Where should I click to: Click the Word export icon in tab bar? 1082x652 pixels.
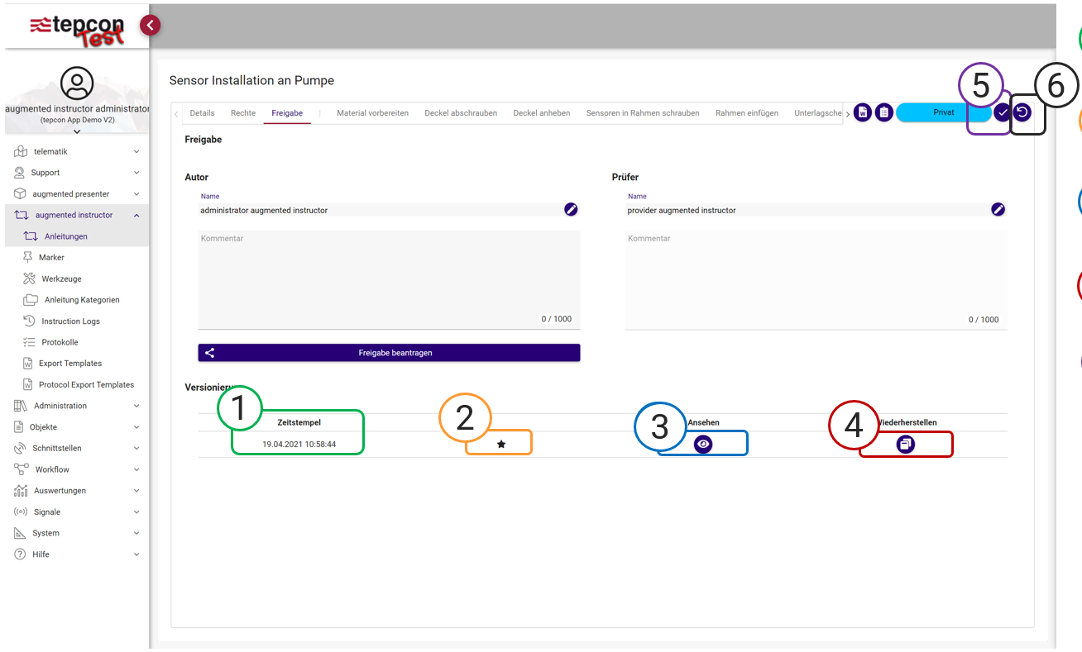tap(863, 113)
